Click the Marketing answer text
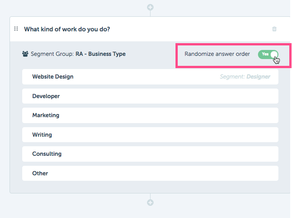 click(46, 115)
